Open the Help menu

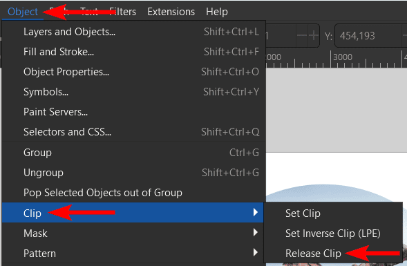coord(217,12)
